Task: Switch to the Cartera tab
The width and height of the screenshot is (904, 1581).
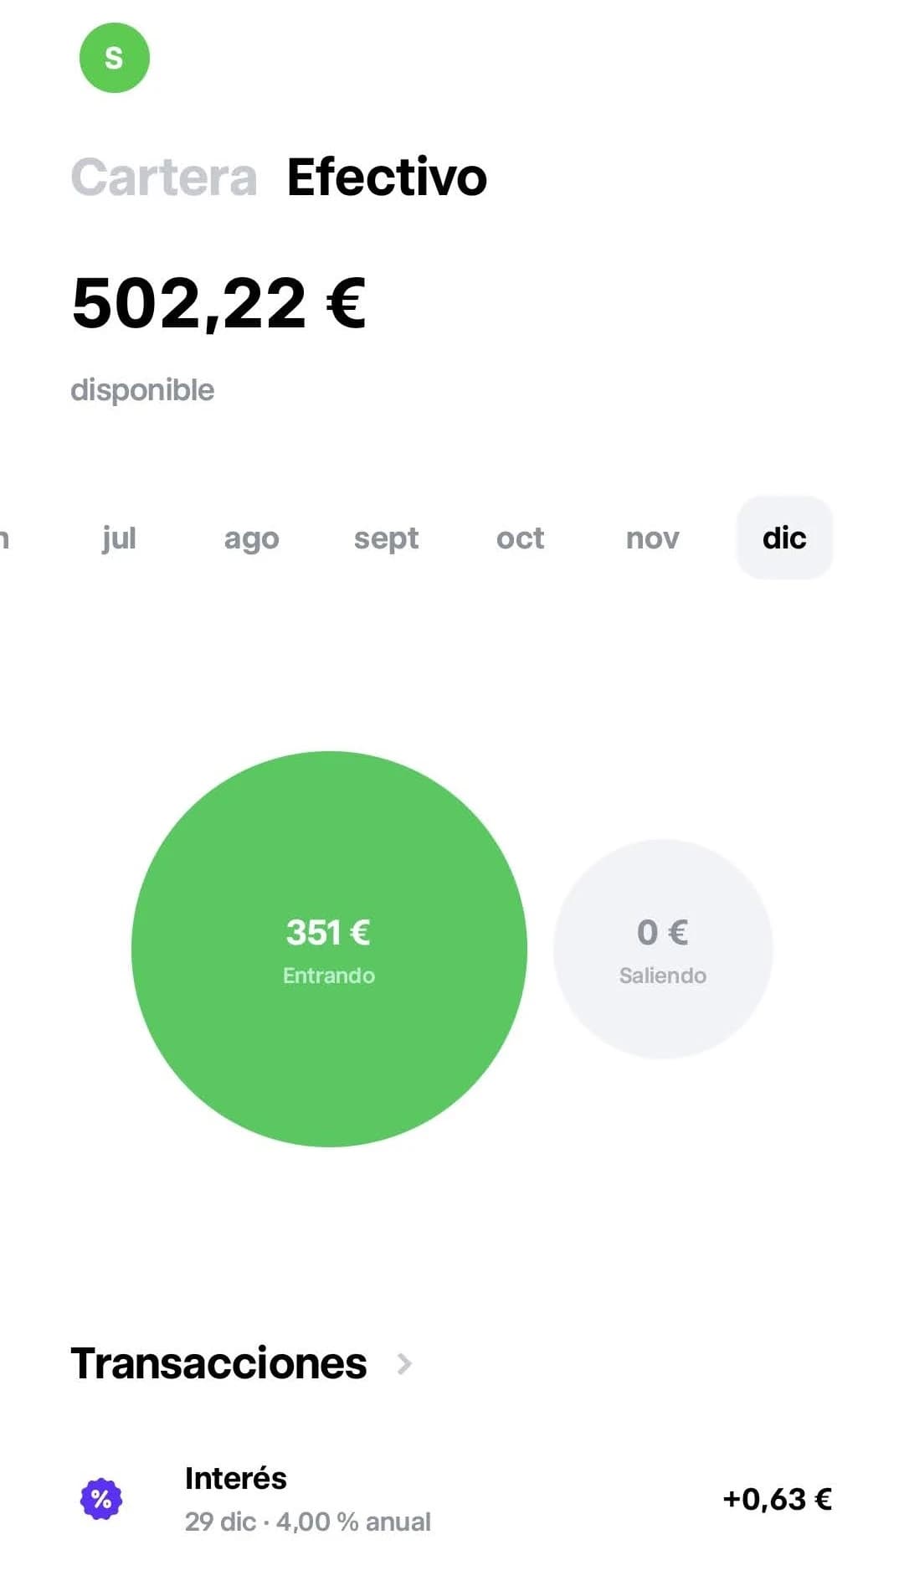Action: click(164, 177)
